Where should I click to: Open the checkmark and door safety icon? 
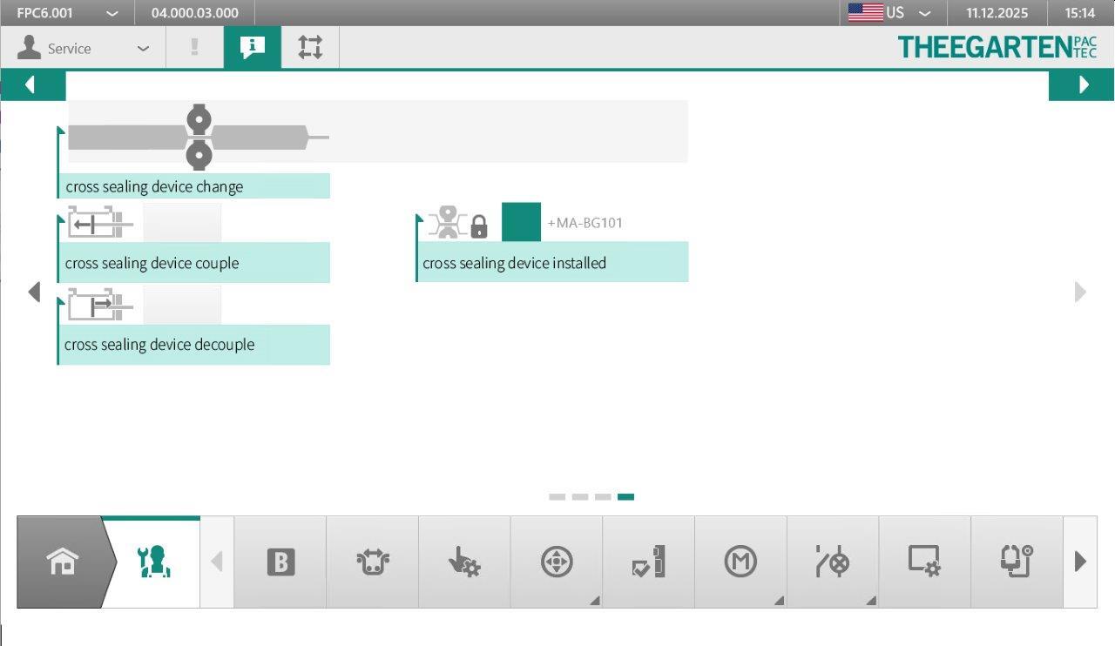point(648,562)
